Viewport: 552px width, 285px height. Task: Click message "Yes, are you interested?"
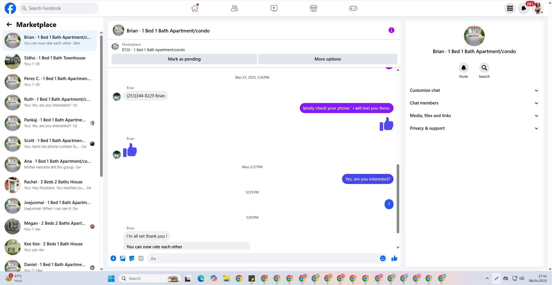coord(368,179)
